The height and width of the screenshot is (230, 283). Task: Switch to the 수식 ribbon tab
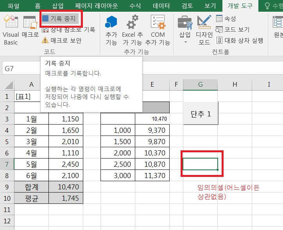tap(135, 6)
